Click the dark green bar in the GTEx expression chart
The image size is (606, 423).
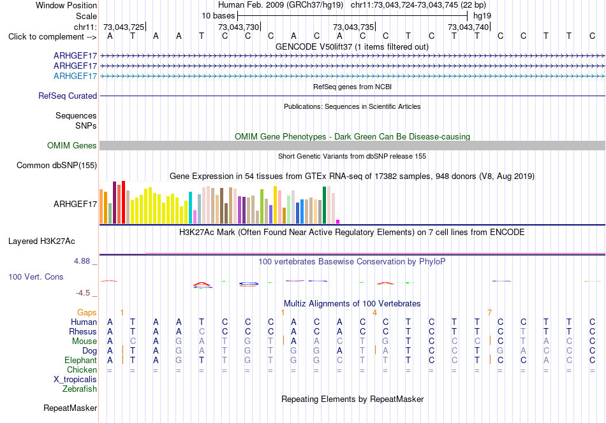(324, 205)
